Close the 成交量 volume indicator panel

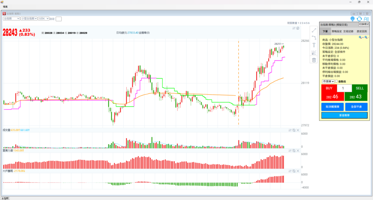point(298,130)
